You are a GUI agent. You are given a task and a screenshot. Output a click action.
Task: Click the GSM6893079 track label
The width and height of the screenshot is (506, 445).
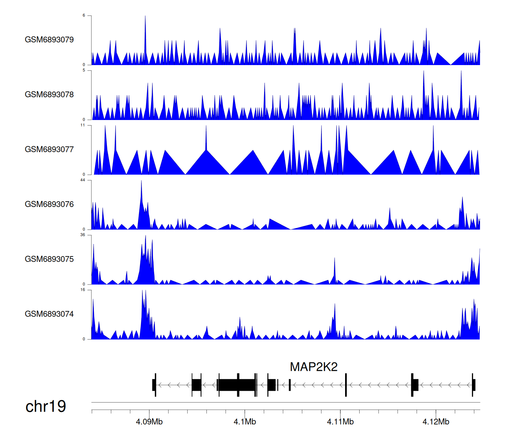coord(49,40)
